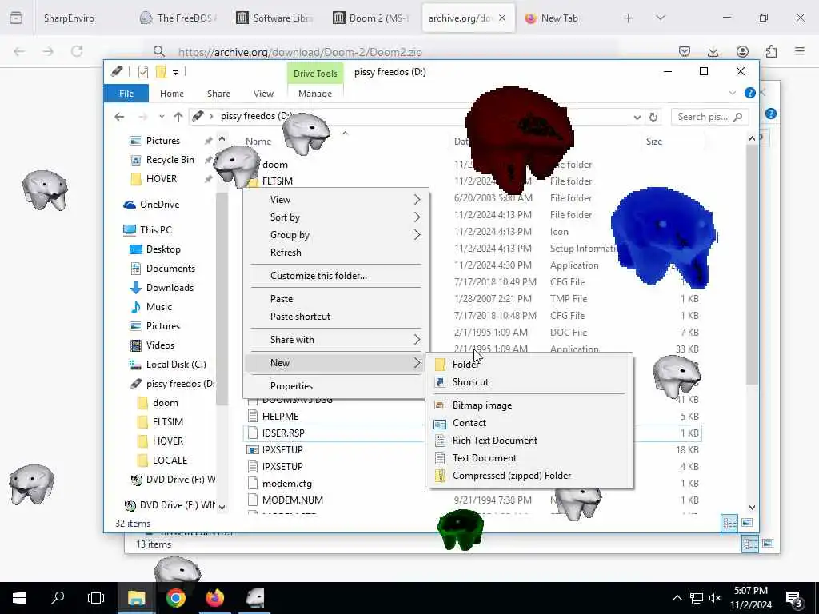The height and width of the screenshot is (614, 819).
Task: Open the Share with submenu
Action: pyautogui.click(x=335, y=339)
